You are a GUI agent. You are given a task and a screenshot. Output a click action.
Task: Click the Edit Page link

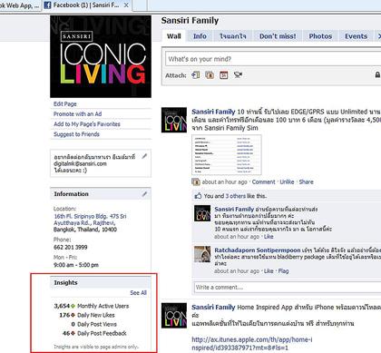click(x=65, y=103)
